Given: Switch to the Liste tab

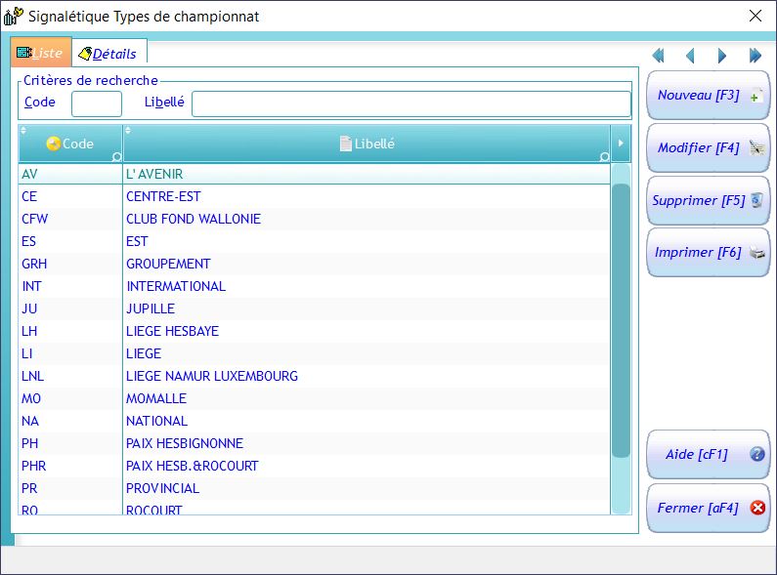Looking at the screenshot, I should (x=41, y=53).
